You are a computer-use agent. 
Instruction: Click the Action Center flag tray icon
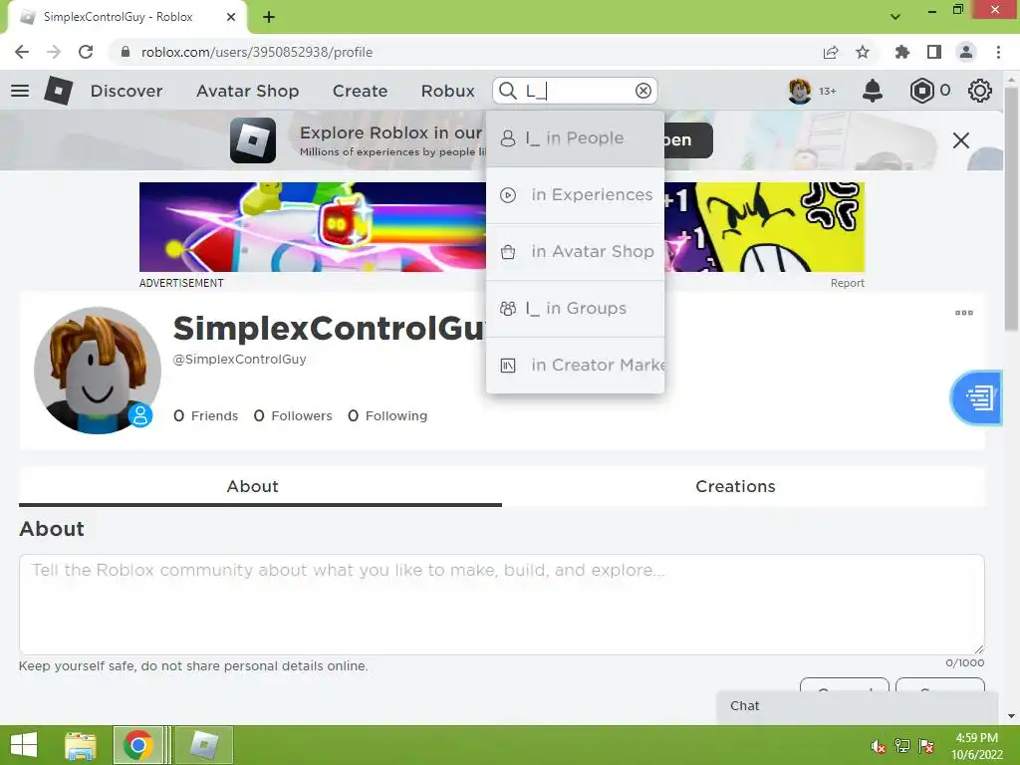(926, 746)
